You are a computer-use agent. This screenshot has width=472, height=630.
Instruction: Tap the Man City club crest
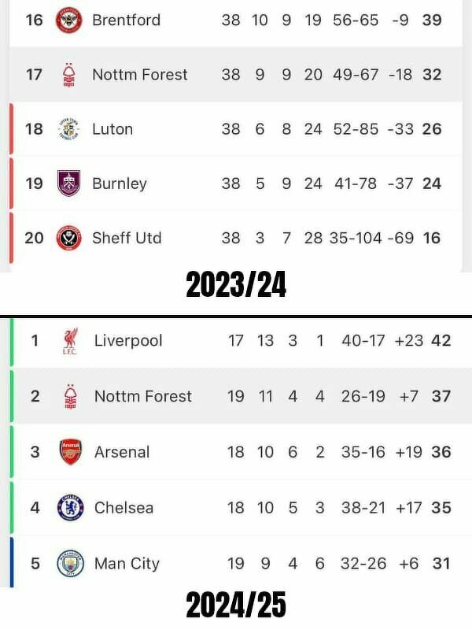tap(70, 563)
